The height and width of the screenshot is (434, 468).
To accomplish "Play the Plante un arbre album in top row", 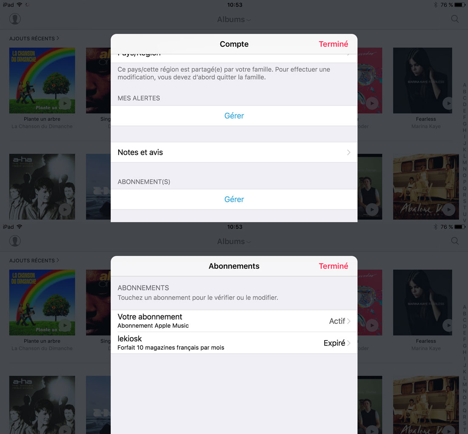I will (65, 103).
